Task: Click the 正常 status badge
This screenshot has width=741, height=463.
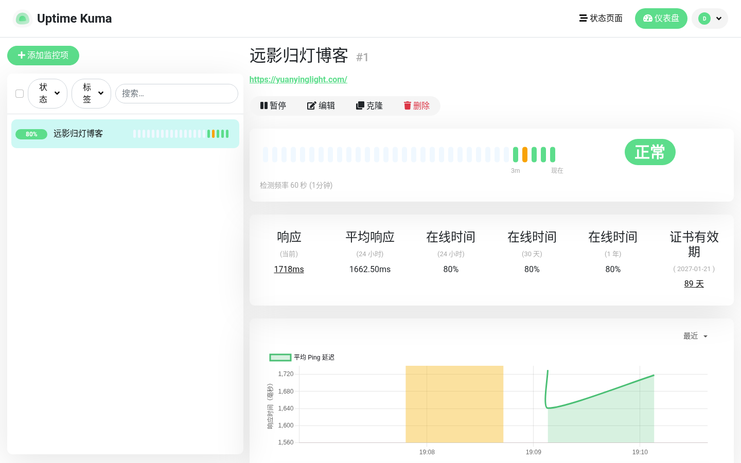Action: [x=650, y=152]
